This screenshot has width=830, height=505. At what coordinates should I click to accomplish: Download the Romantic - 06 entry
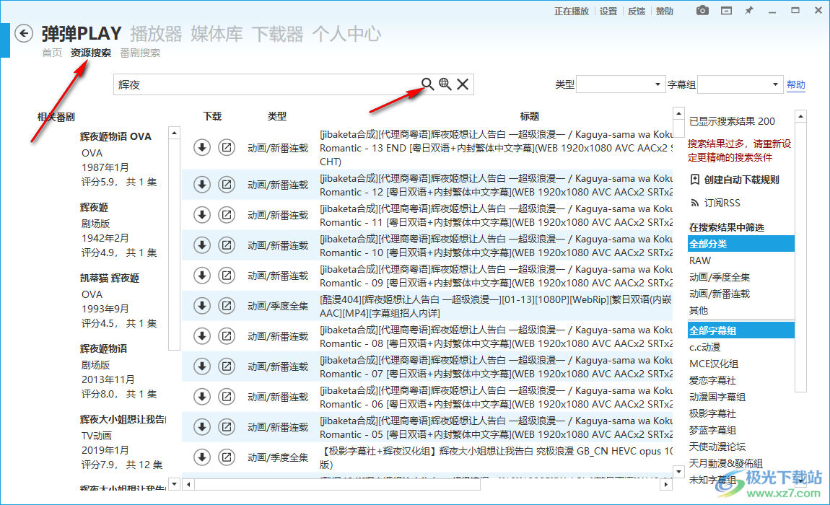tap(201, 397)
